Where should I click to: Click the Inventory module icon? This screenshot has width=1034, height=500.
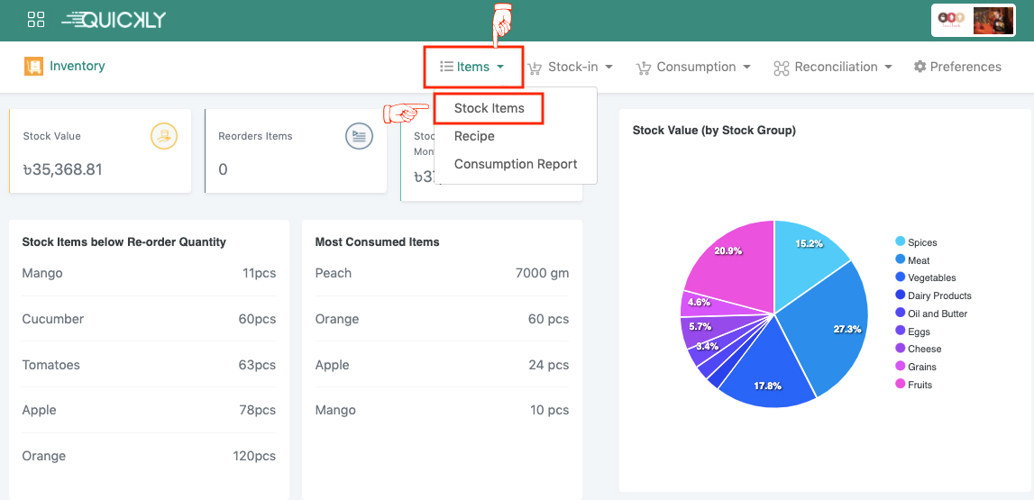point(34,67)
